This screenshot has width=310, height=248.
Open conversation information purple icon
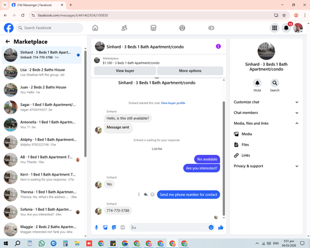(x=218, y=46)
